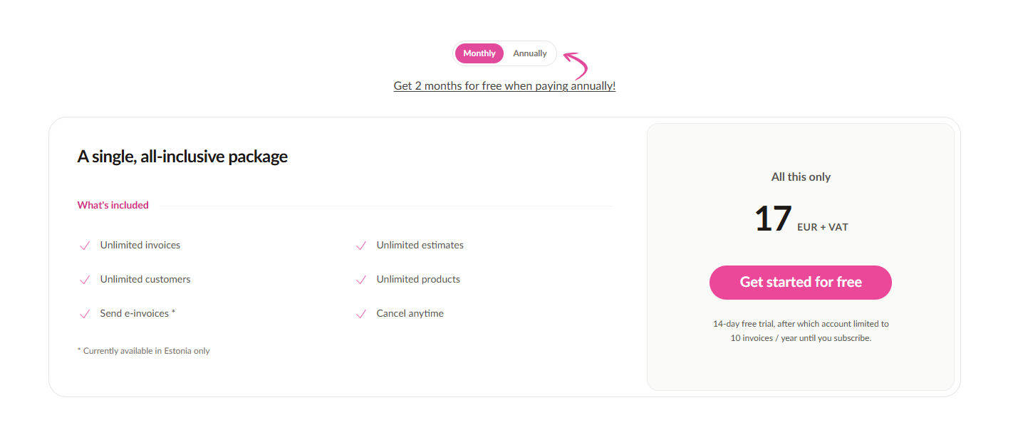Click the checkmark beside Unlimited products
Image resolution: width=1013 pixels, height=447 pixels.
361,279
